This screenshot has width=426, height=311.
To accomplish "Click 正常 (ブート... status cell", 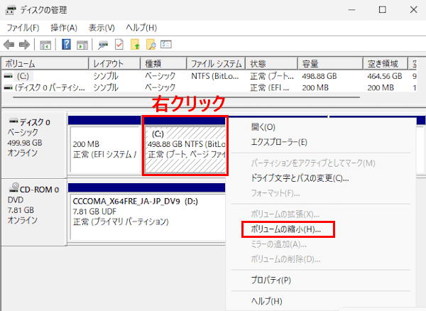I will coord(272,76).
